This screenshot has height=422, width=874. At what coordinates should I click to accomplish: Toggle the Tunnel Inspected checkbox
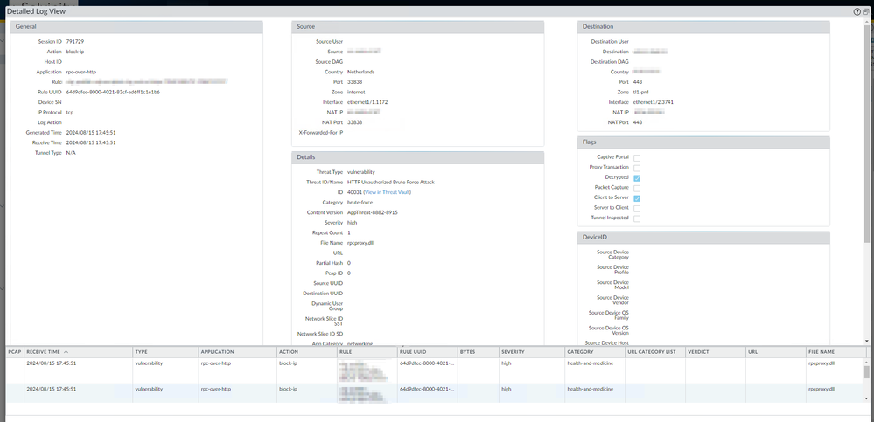pos(637,218)
